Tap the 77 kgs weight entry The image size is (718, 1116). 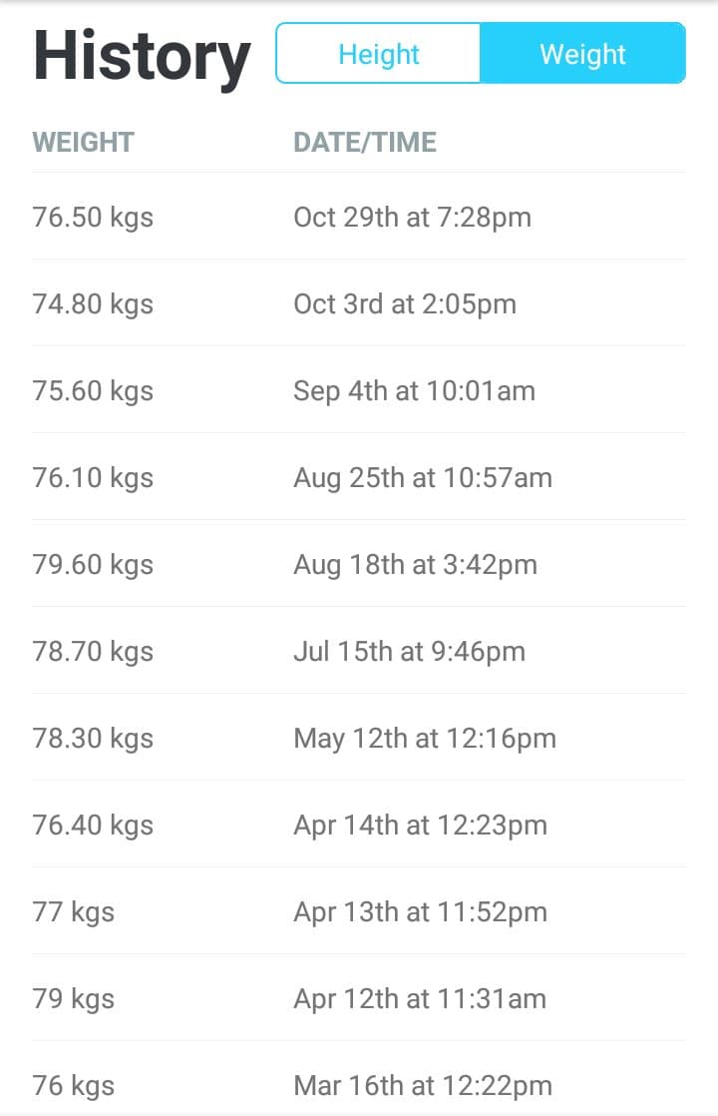point(359,911)
